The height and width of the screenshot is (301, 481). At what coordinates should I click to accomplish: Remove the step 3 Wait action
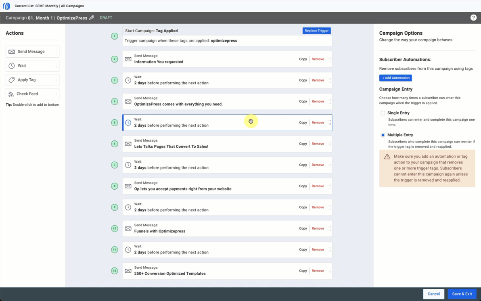(318, 80)
